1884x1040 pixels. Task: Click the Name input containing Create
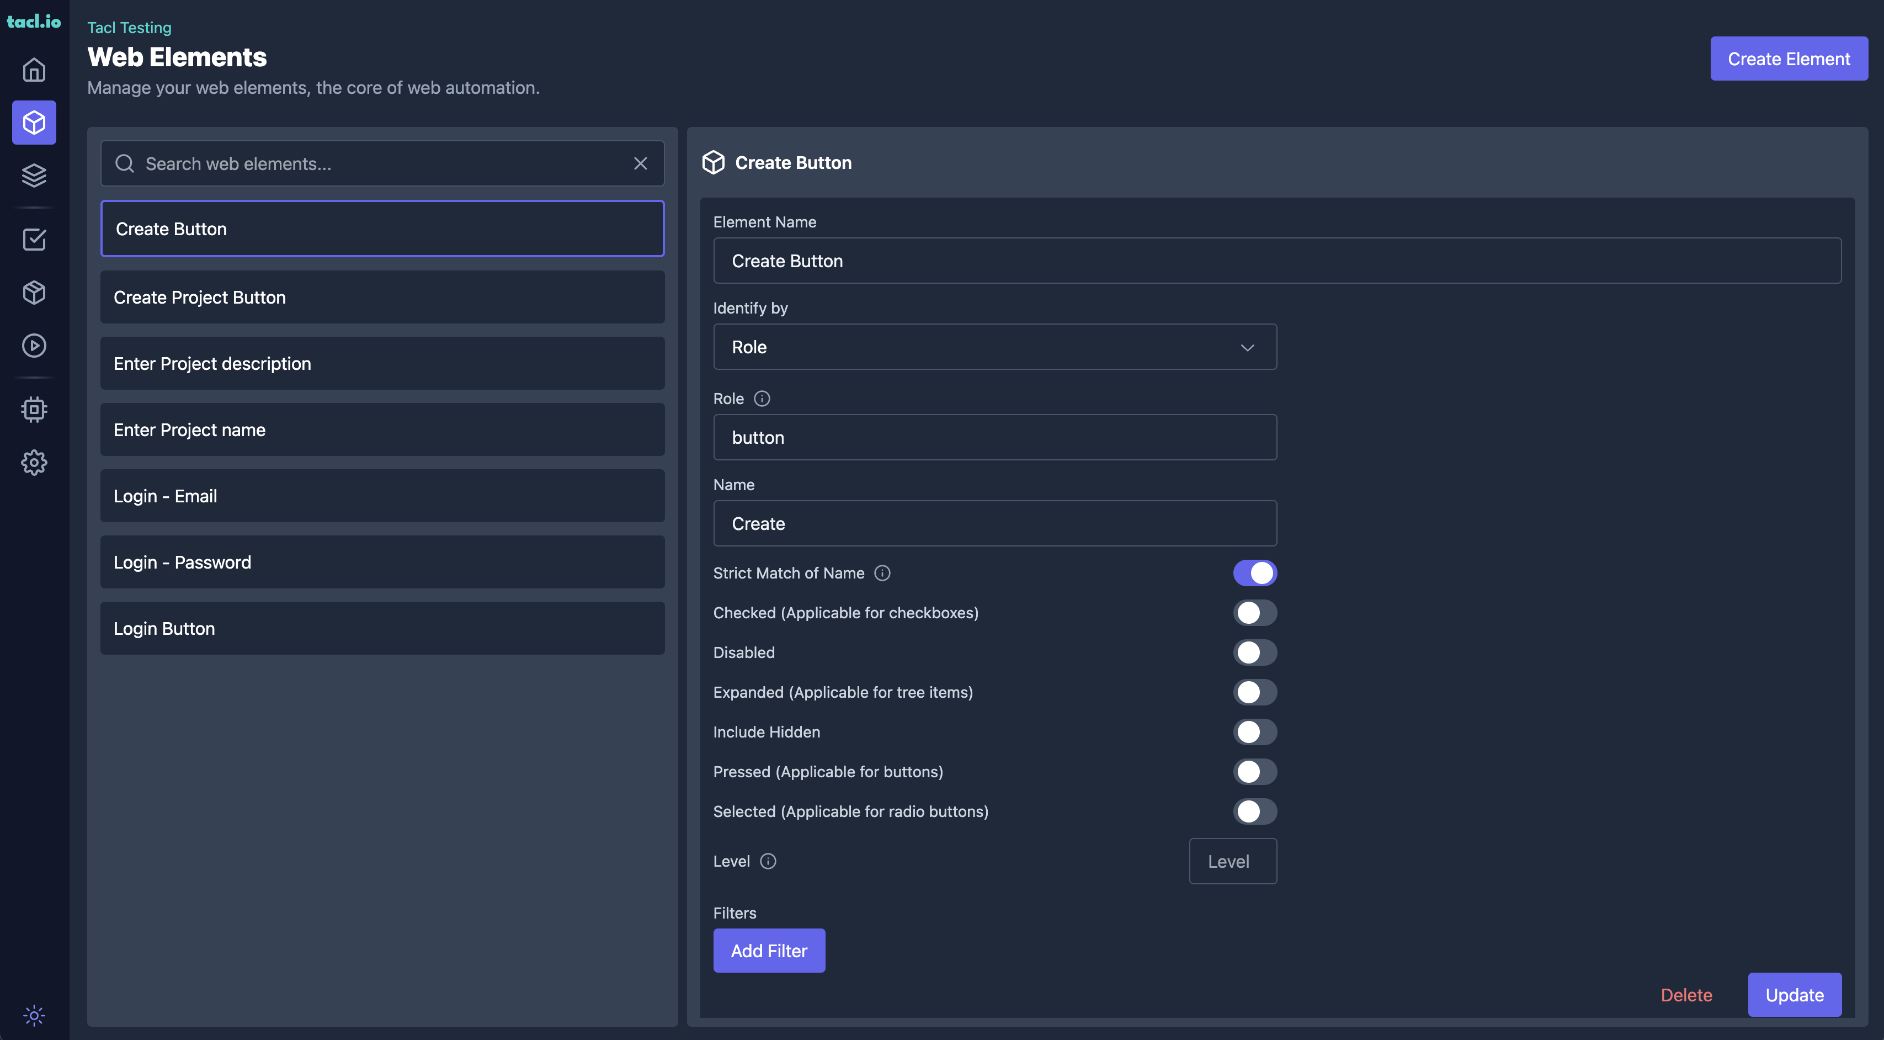click(994, 524)
